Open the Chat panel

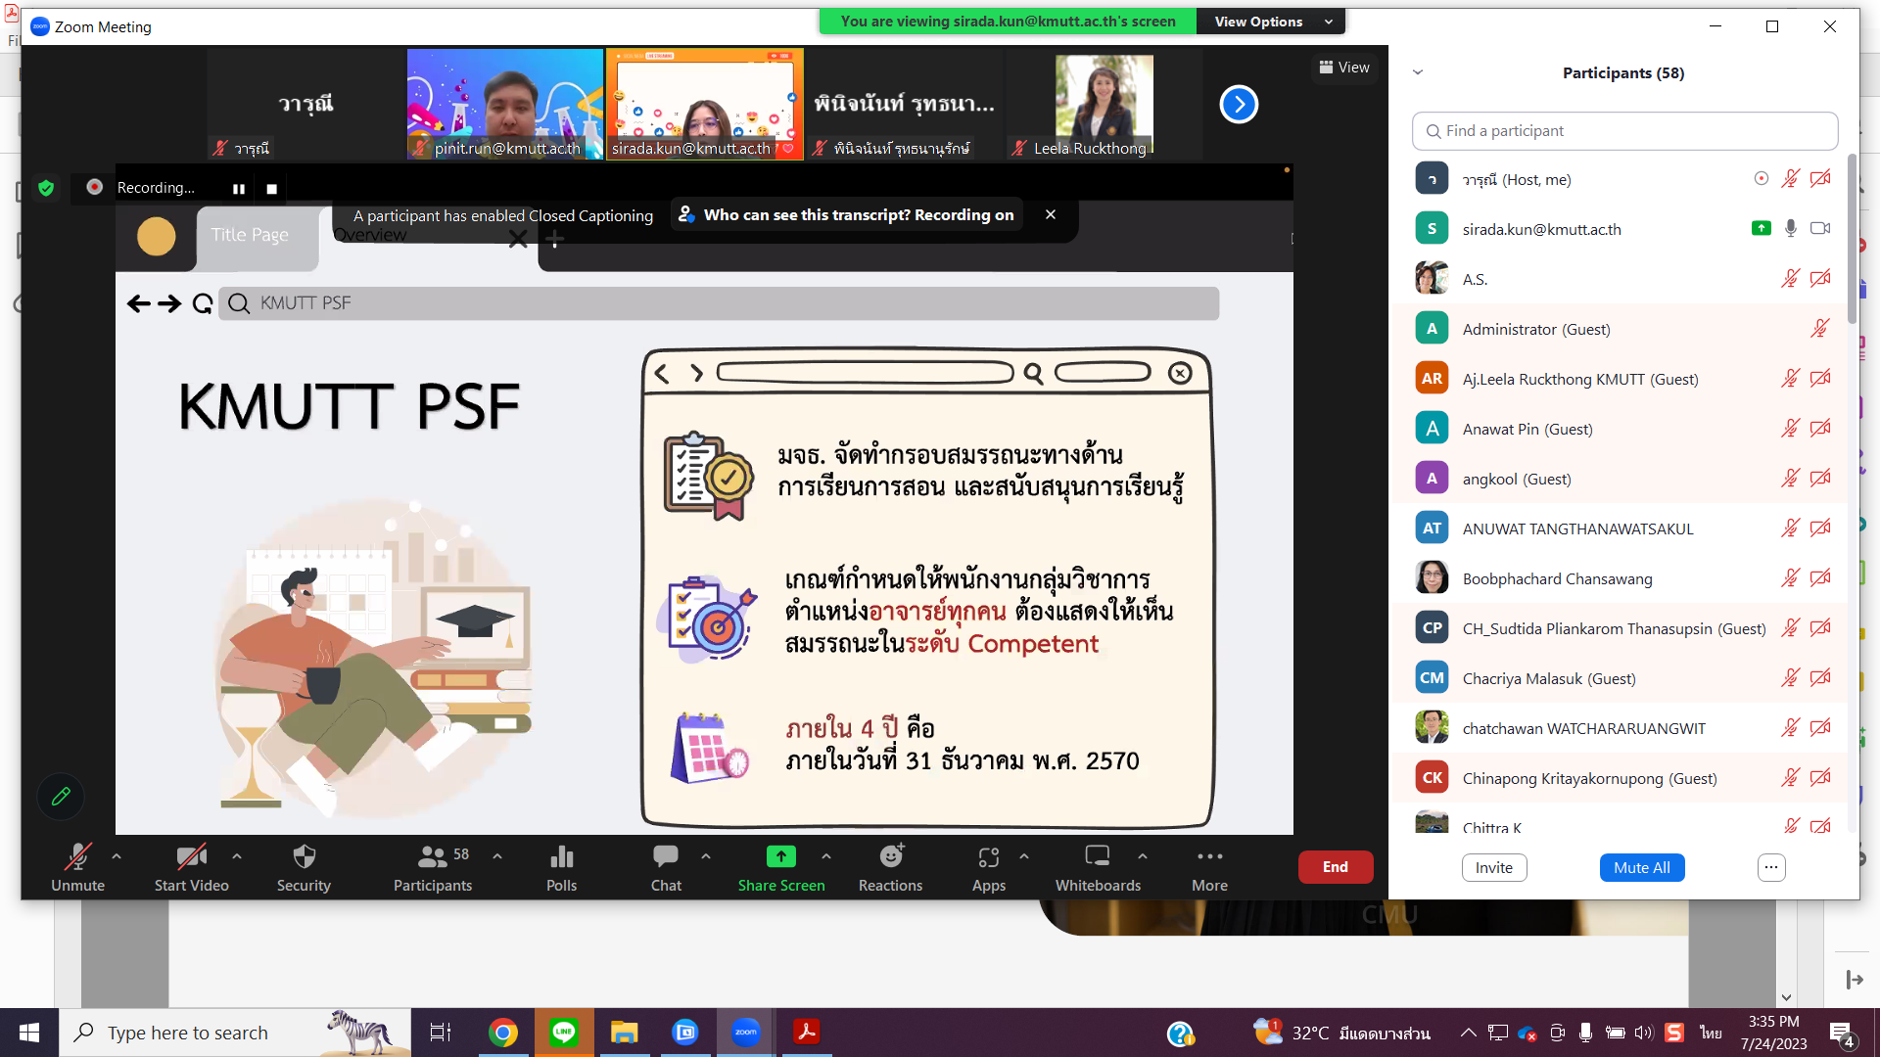pyautogui.click(x=665, y=866)
